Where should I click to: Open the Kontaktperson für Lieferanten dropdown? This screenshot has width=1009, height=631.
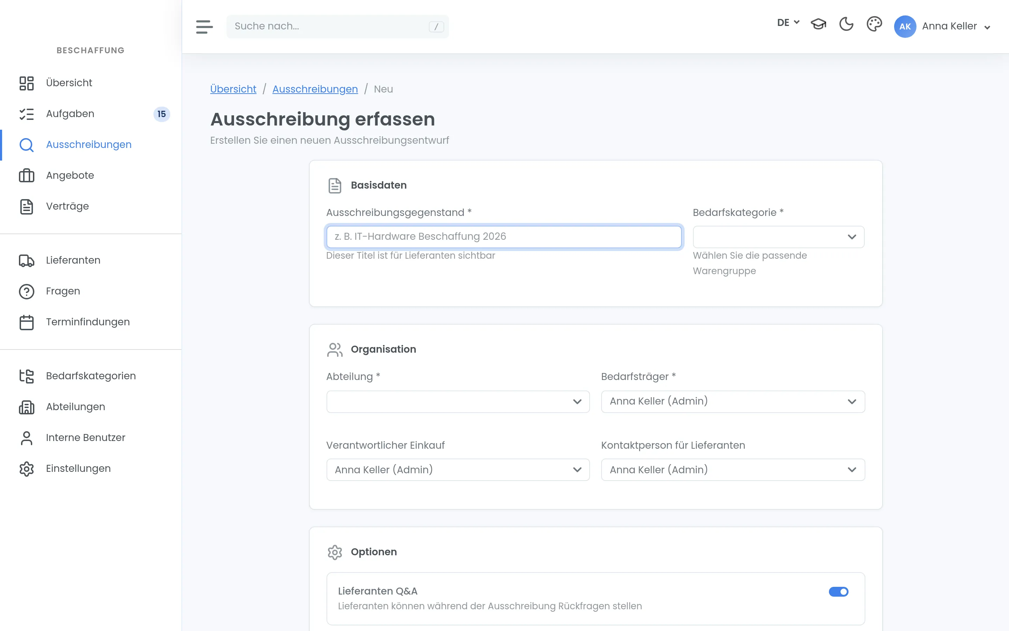pyautogui.click(x=733, y=470)
